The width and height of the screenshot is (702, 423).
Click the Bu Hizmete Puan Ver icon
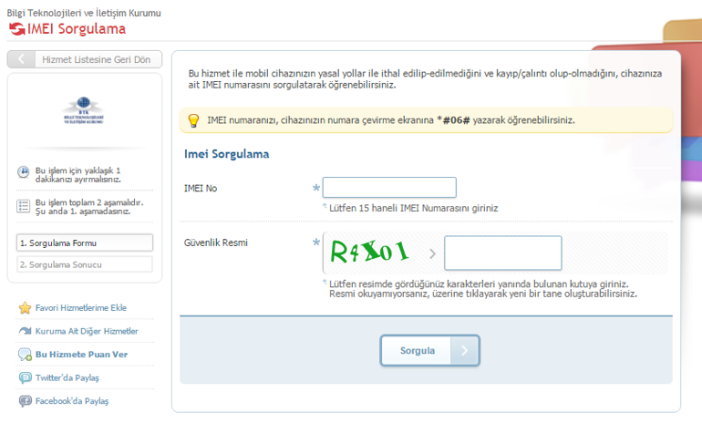pos(25,355)
